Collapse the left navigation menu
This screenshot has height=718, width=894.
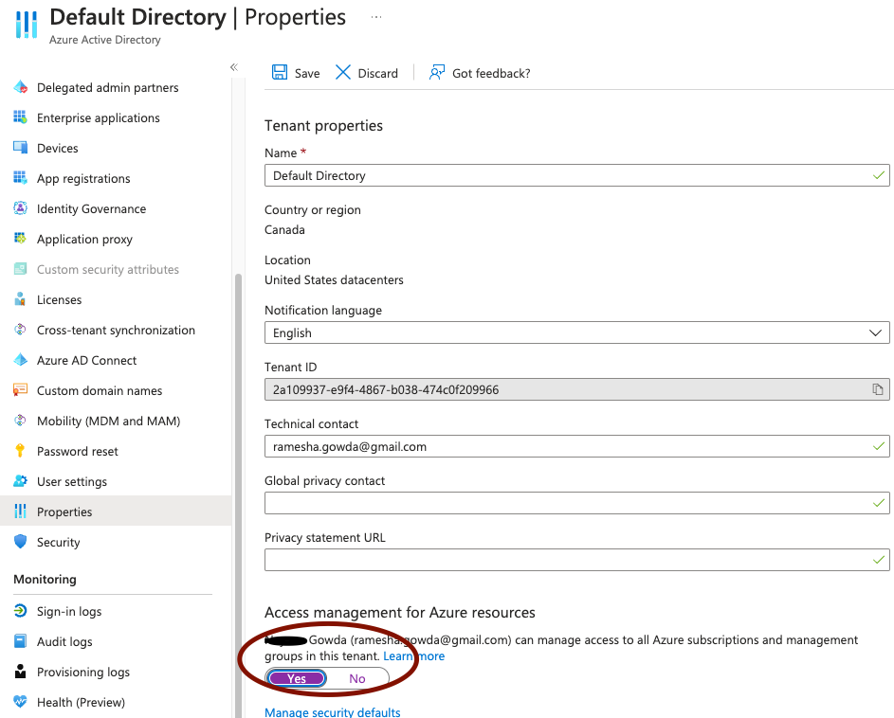234,67
